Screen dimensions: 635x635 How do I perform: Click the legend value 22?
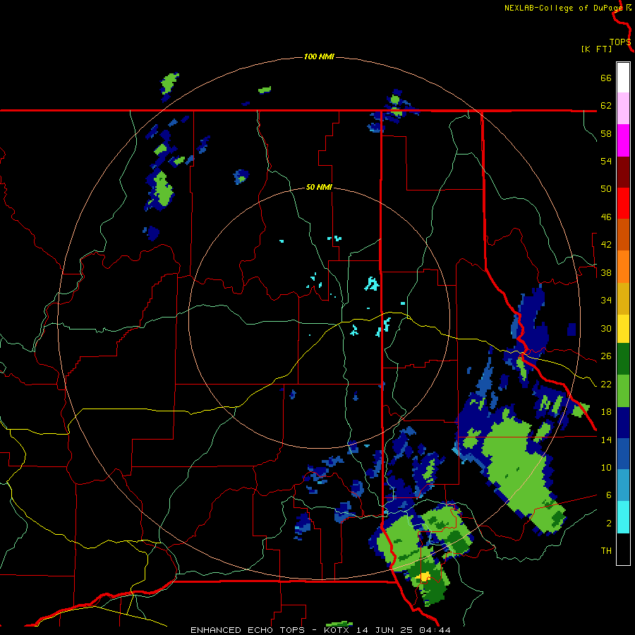pos(606,384)
